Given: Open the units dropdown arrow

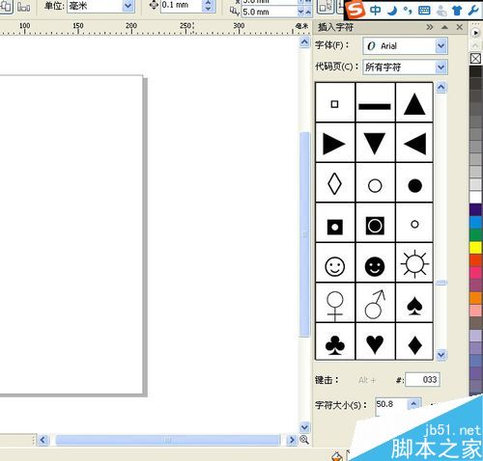Looking at the screenshot, I should pos(128,6).
